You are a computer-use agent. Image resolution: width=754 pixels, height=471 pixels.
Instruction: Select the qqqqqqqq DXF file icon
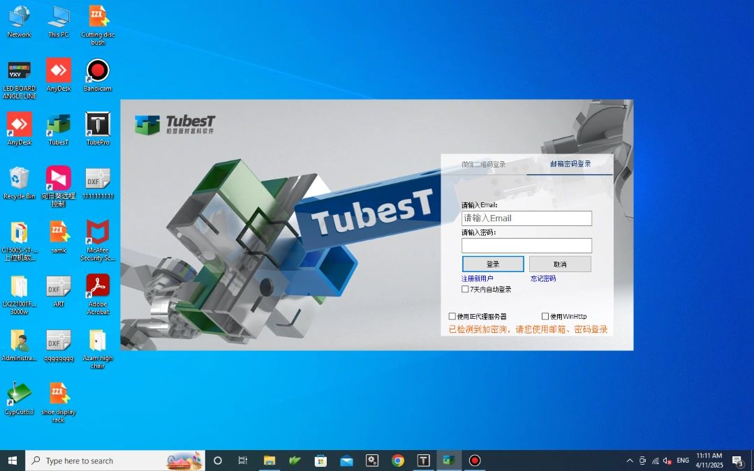(x=59, y=345)
